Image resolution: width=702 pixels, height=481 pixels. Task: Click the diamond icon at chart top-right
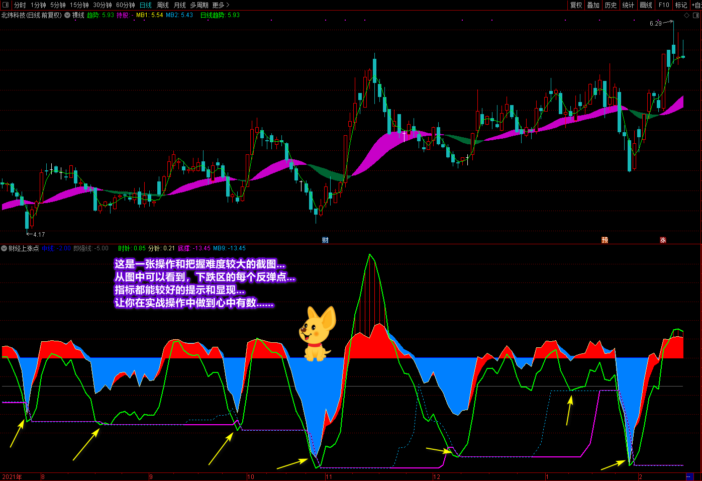(686, 16)
